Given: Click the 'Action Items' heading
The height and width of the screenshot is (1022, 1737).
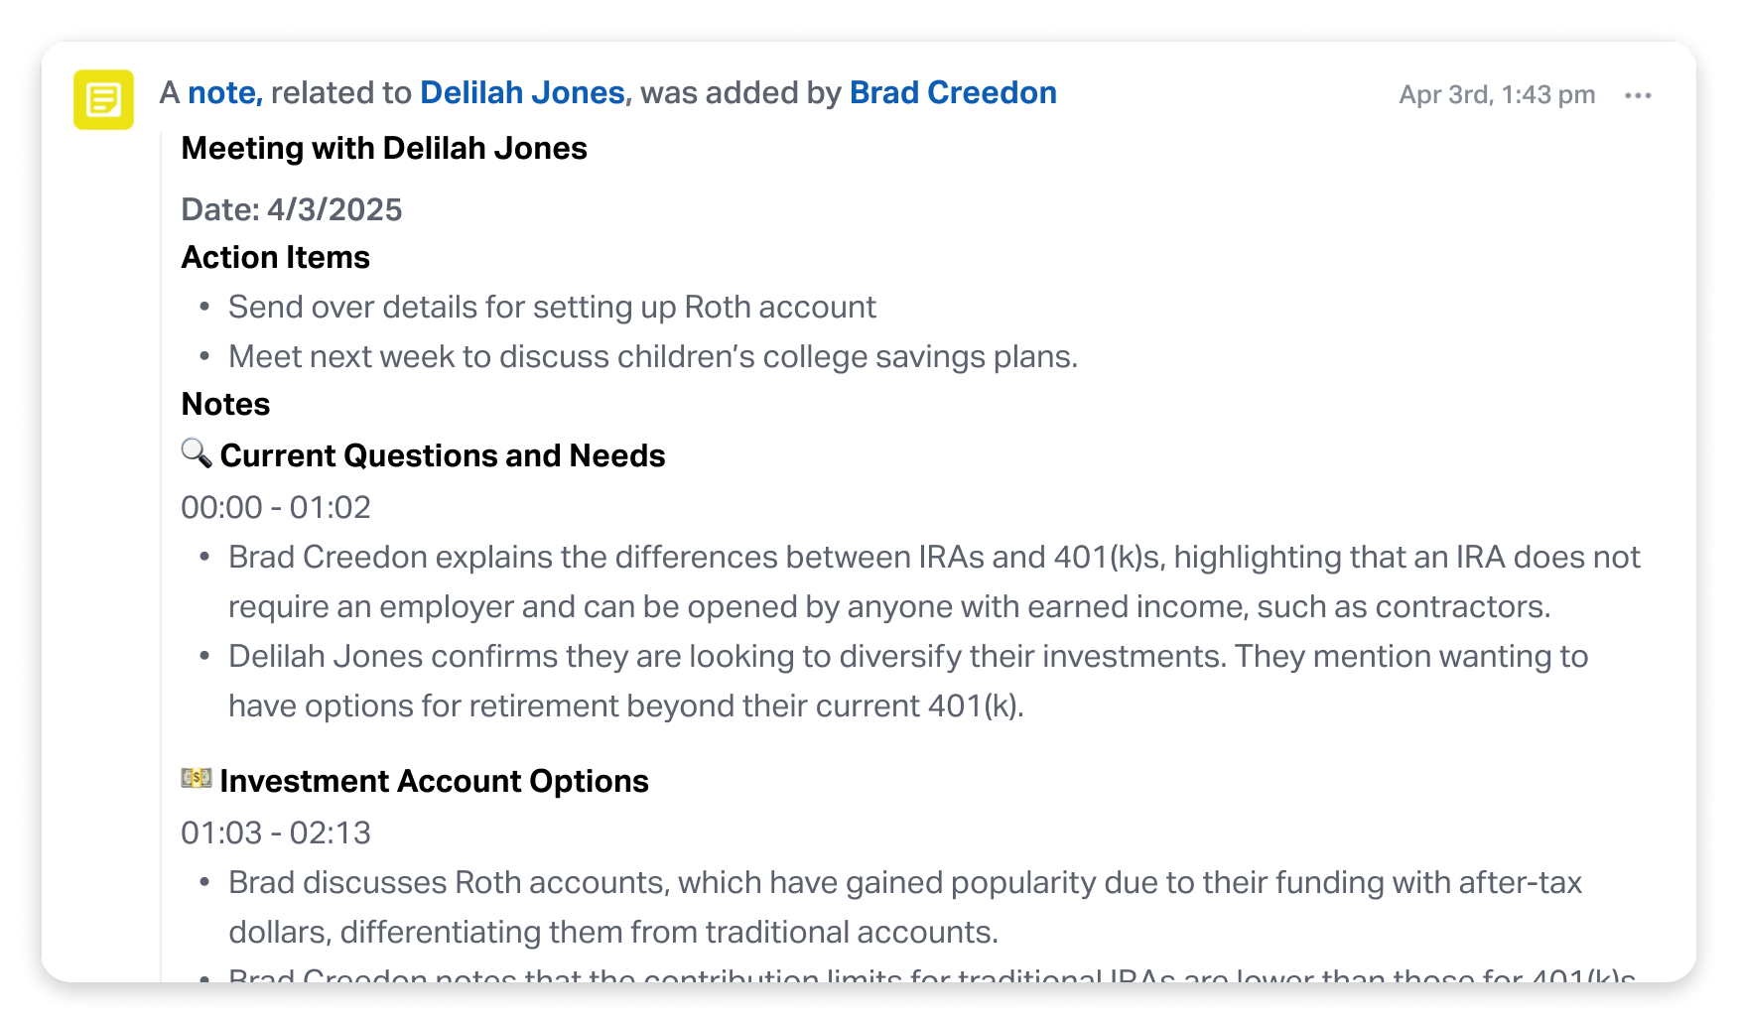Looking at the screenshot, I should [276, 257].
